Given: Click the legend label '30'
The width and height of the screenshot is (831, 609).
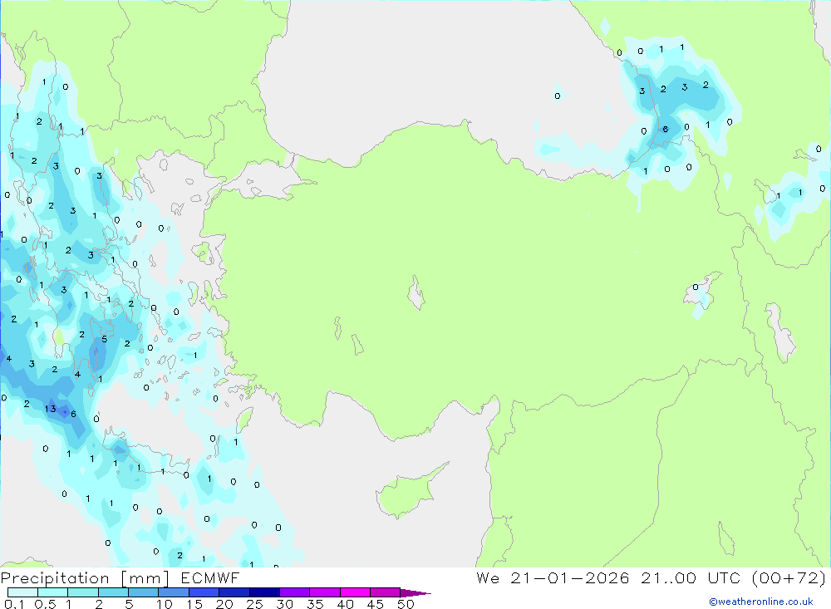Looking at the screenshot, I should click(x=284, y=604).
